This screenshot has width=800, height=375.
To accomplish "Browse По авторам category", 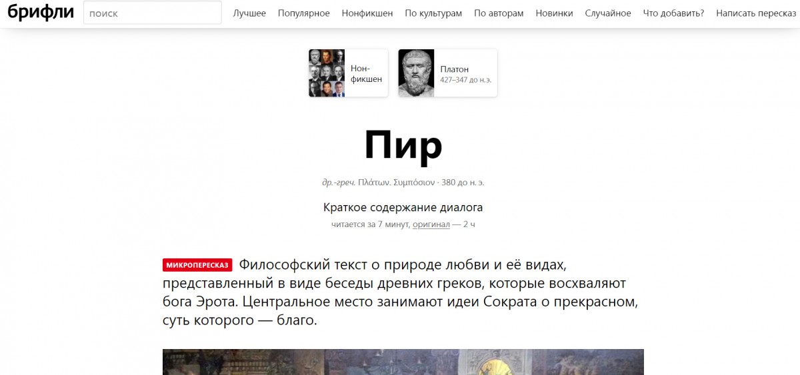I will pyautogui.click(x=499, y=13).
